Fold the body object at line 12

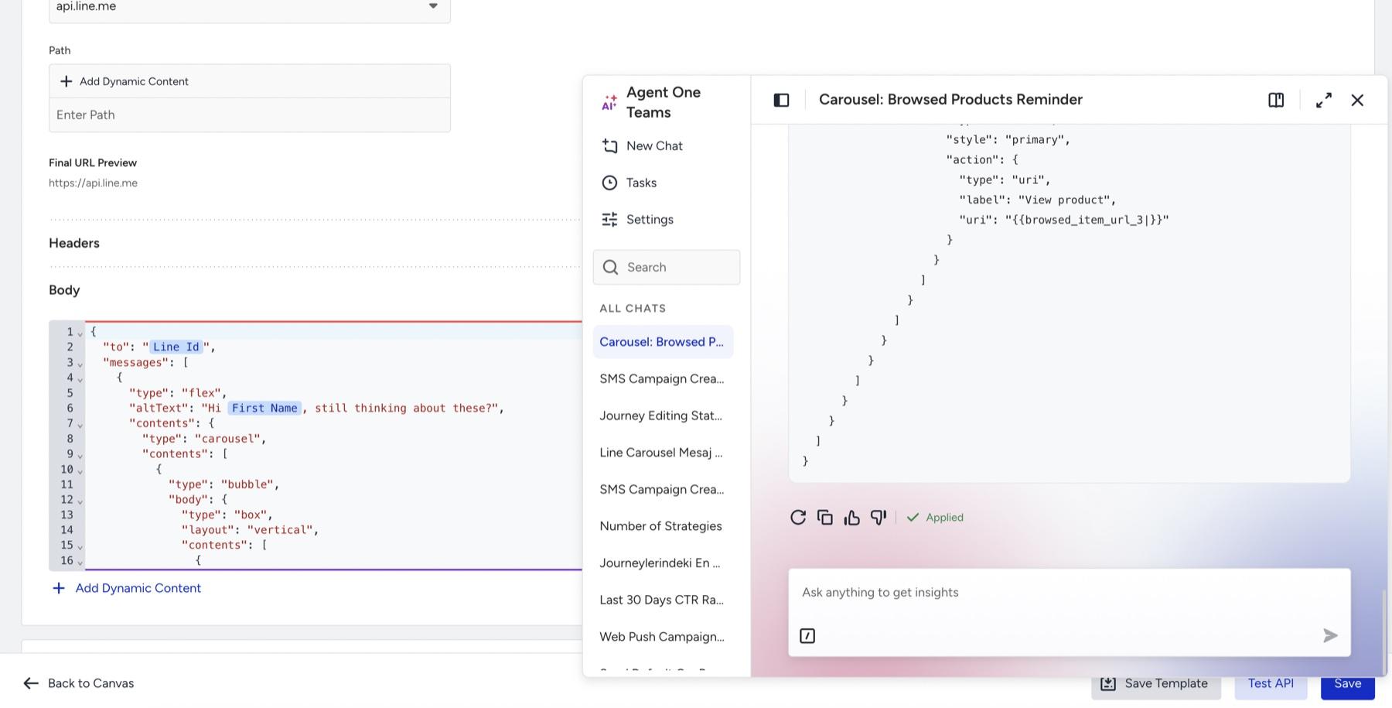80,501
